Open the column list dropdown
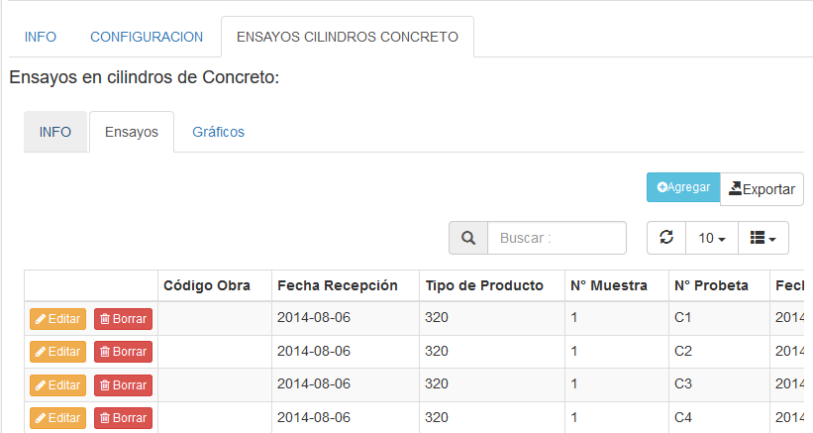This screenshot has height=433, width=813. click(762, 238)
